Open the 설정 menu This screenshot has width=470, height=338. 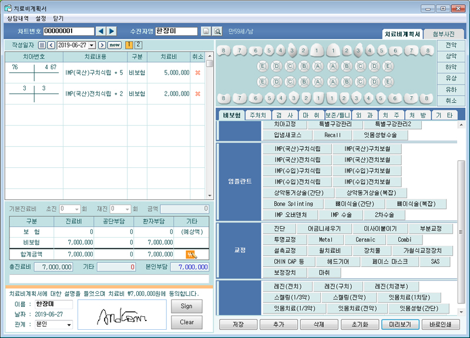click(41, 18)
